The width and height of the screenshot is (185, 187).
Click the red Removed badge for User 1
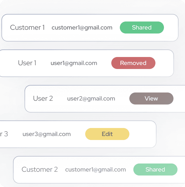tap(133, 63)
